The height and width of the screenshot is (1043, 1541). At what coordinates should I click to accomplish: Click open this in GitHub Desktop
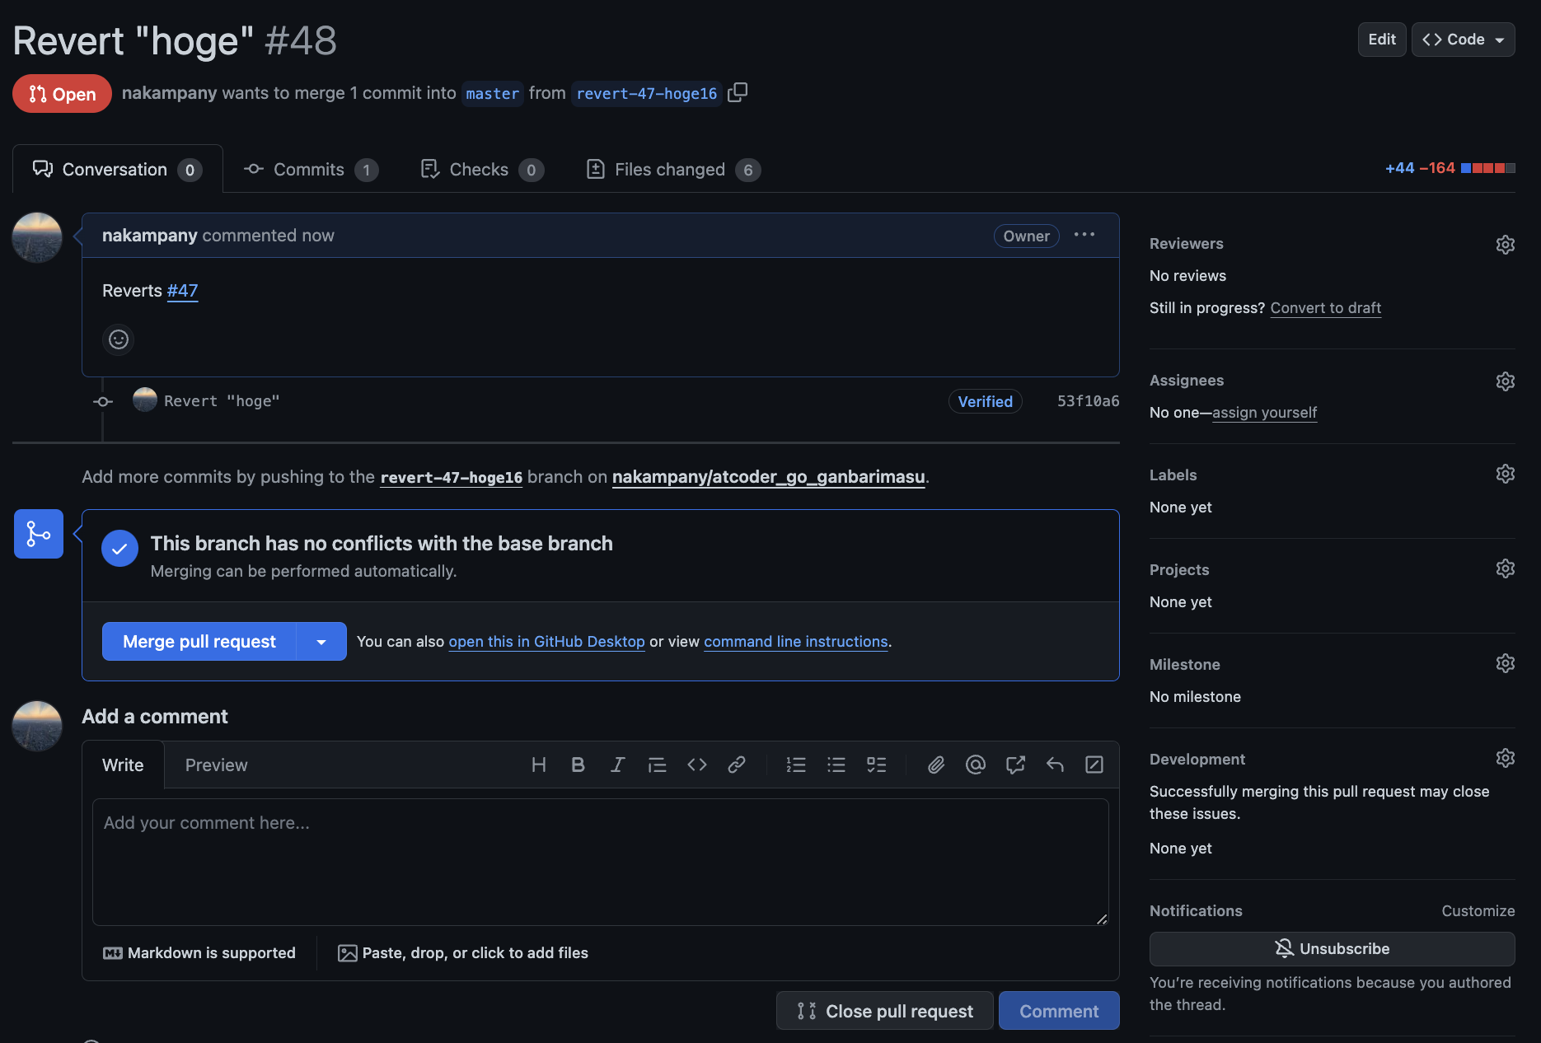pyautogui.click(x=546, y=641)
